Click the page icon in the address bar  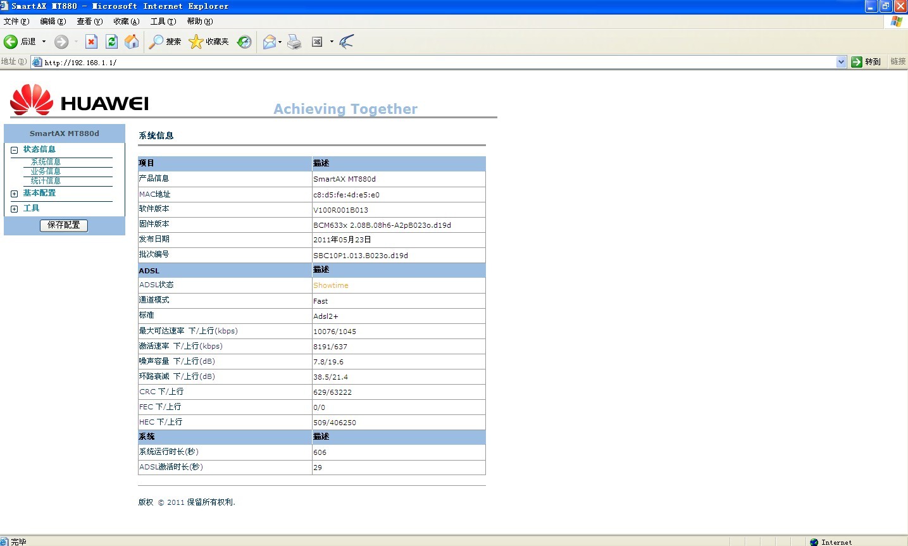(x=37, y=62)
